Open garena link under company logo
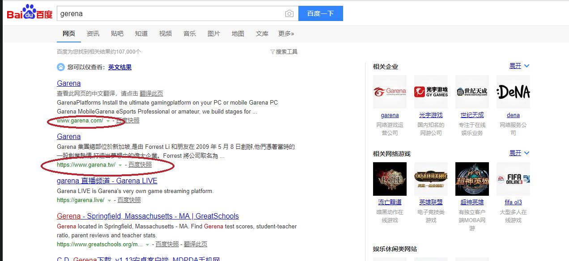 point(390,115)
